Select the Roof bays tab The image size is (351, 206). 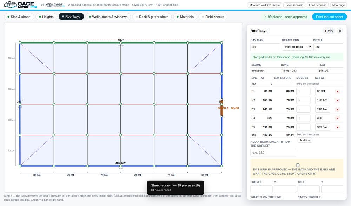(71, 17)
